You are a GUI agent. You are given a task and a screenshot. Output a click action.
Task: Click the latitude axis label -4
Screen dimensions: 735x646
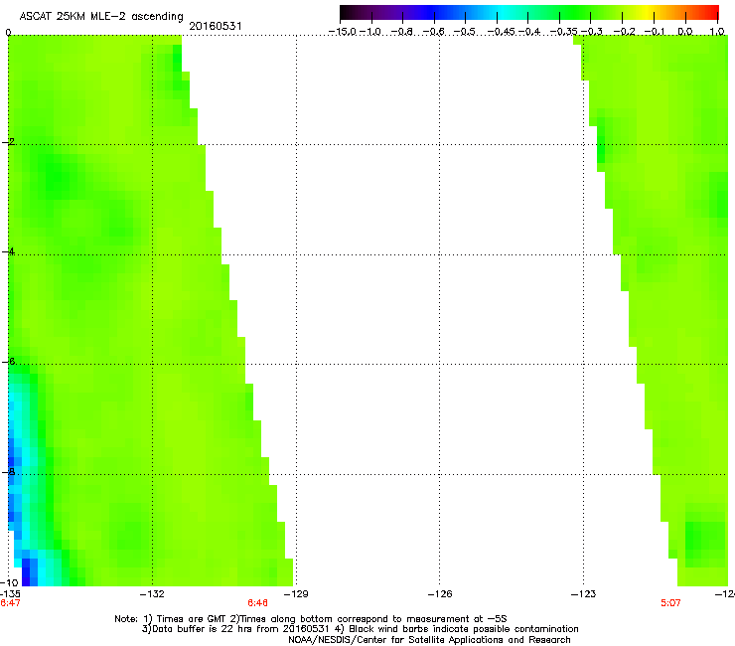click(x=8, y=251)
